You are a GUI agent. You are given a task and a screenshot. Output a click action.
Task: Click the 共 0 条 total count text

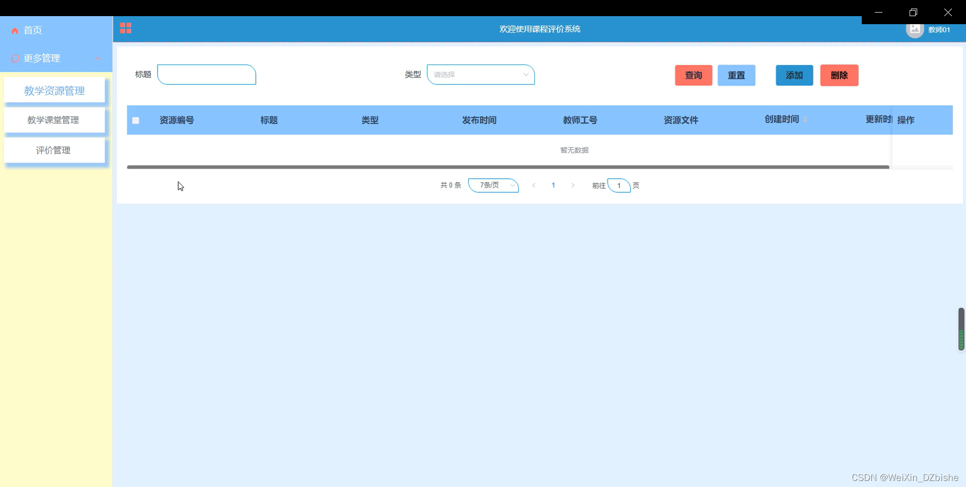[451, 185]
